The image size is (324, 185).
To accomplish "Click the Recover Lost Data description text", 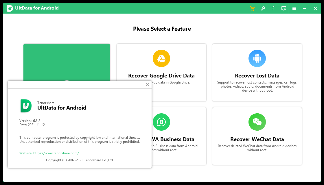I will pos(257,86).
